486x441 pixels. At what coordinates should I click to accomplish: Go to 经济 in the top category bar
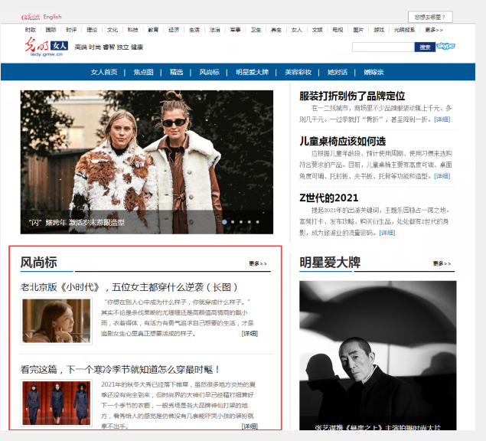(x=174, y=30)
